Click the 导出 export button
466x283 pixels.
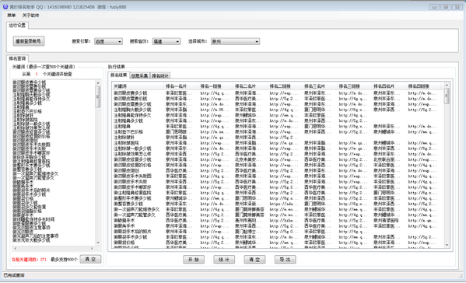286,260
